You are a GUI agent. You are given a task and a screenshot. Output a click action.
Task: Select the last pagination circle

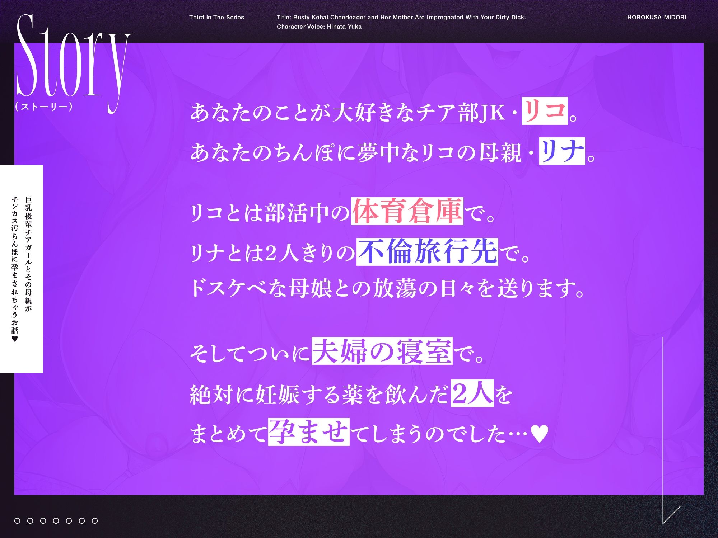95,520
